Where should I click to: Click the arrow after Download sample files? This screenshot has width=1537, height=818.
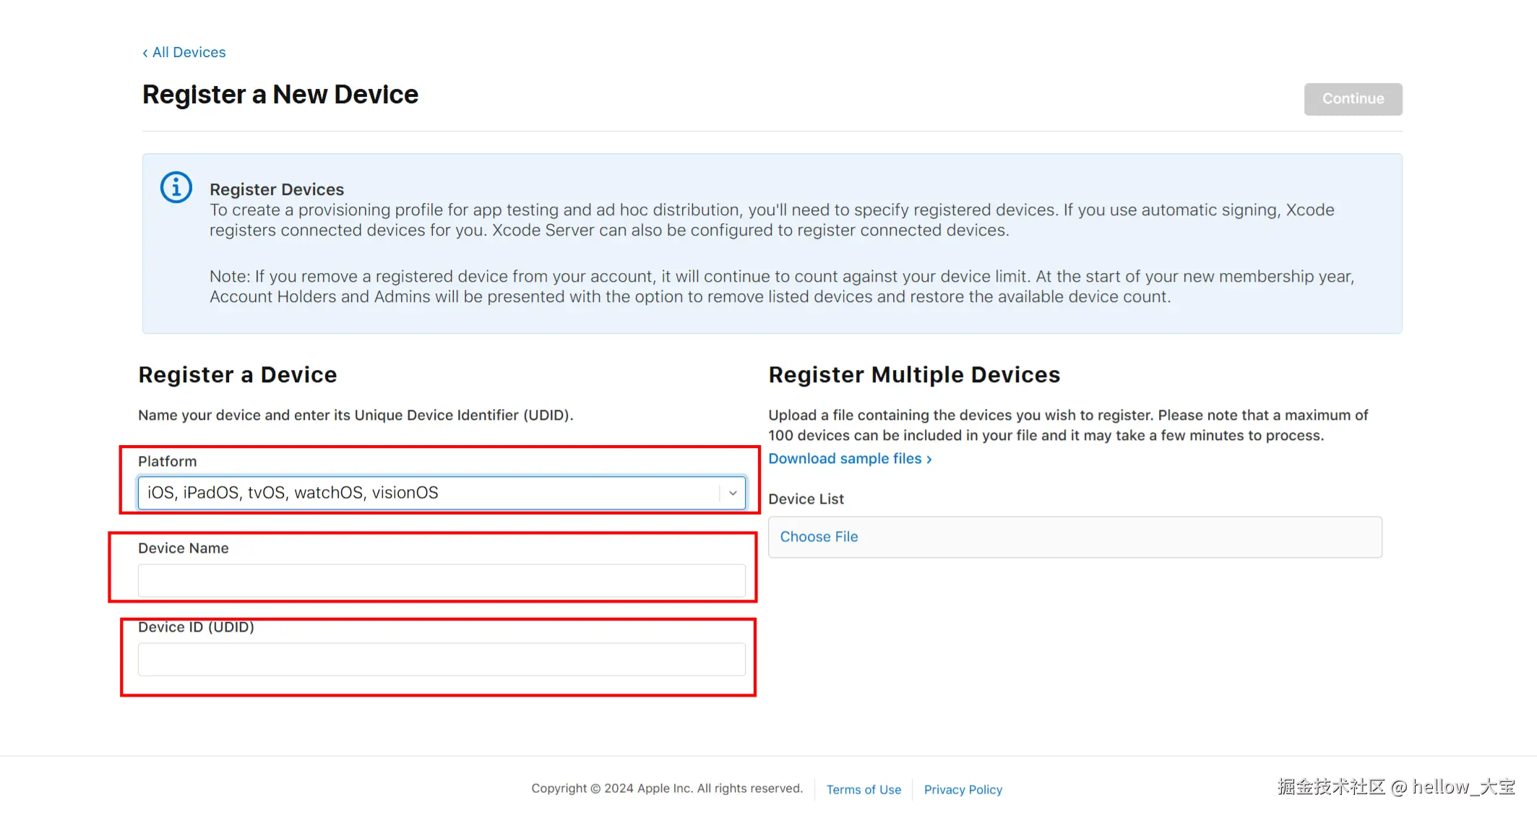(x=929, y=460)
